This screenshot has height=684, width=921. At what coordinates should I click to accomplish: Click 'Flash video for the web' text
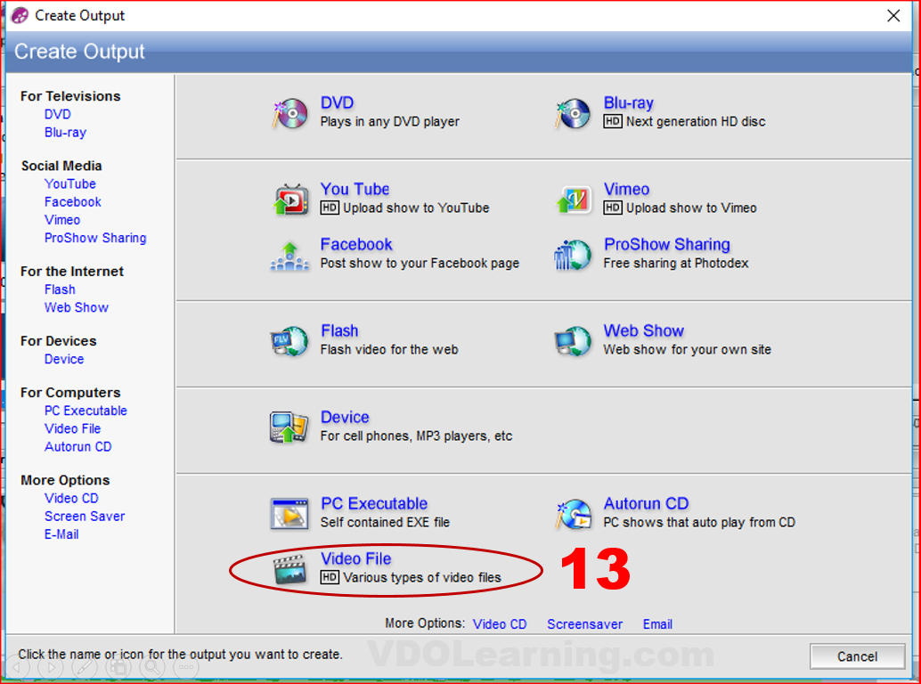click(x=389, y=349)
